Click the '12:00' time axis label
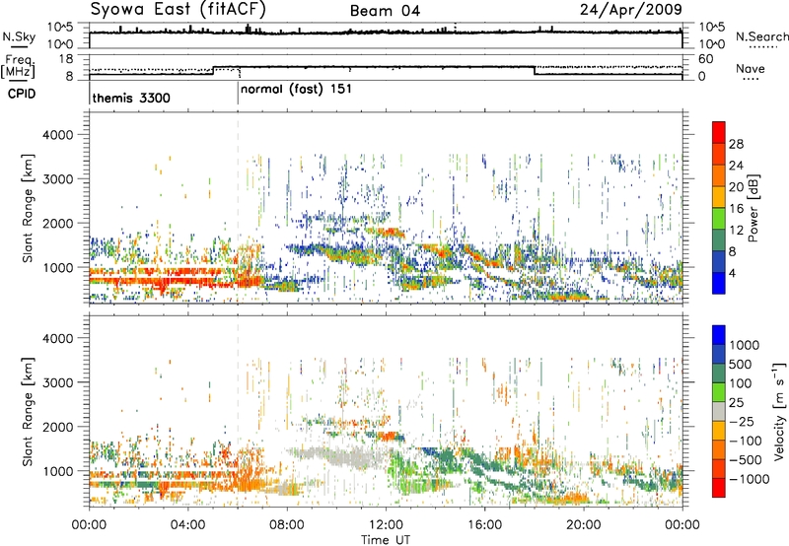Screen dimensions: 789x546 [386, 525]
